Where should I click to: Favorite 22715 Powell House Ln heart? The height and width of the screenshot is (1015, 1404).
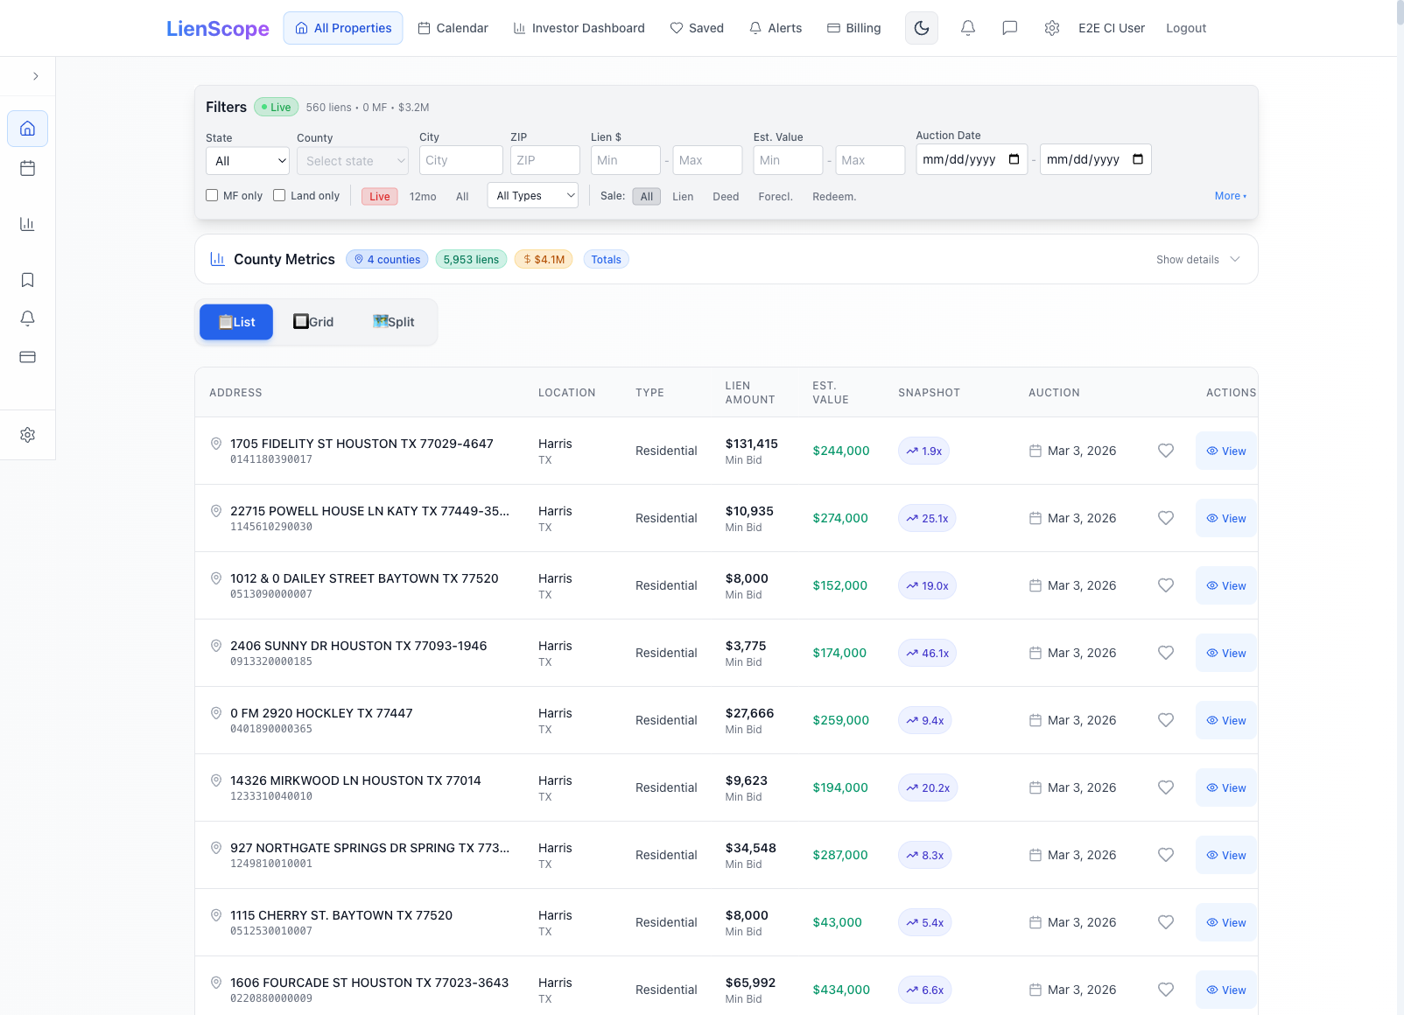[1166, 518]
